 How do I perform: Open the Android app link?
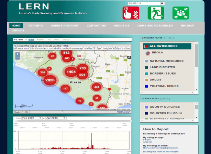pos(147,141)
